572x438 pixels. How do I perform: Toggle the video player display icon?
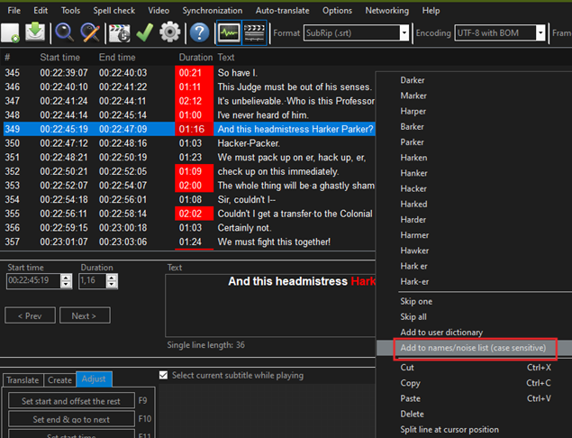click(x=255, y=32)
